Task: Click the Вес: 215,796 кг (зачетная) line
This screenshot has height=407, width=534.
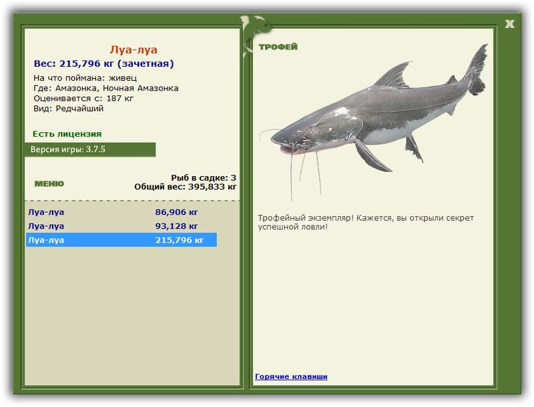Action: [x=104, y=63]
